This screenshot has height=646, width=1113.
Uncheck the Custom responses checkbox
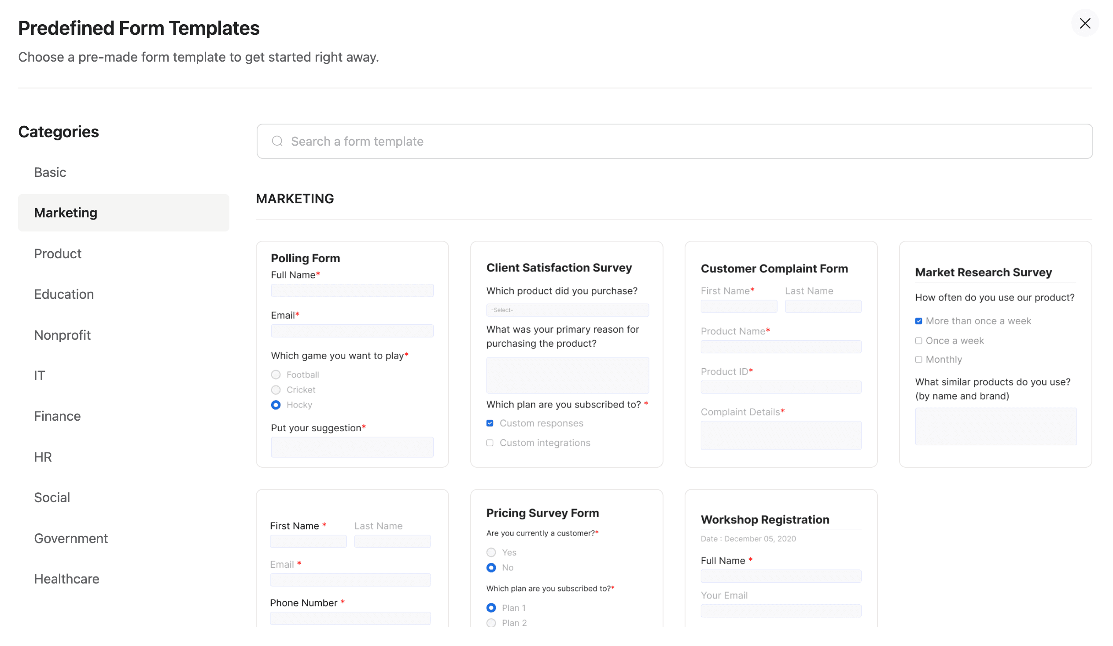[x=490, y=422]
